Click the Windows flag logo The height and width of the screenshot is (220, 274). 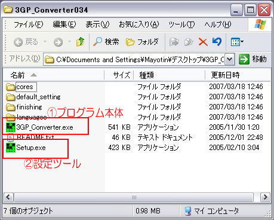260,25
